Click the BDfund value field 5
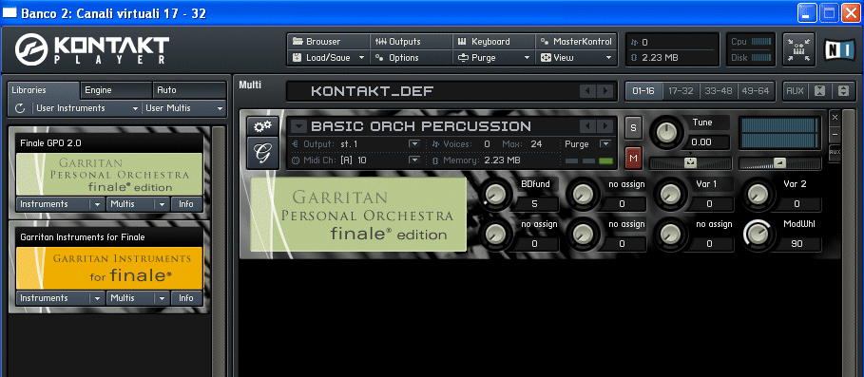864x377 pixels. point(534,204)
